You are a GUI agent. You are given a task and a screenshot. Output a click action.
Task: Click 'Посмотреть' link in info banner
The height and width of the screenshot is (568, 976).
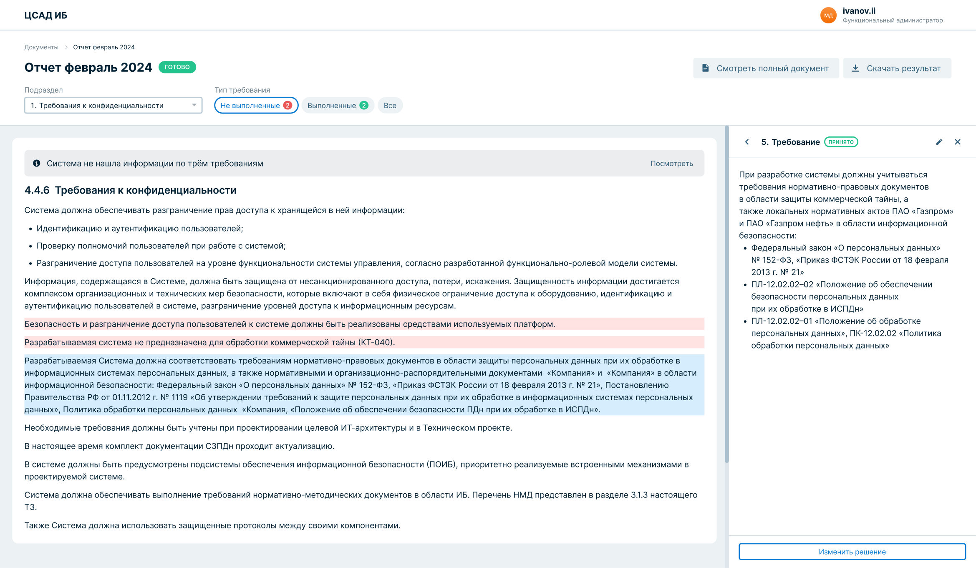671,164
